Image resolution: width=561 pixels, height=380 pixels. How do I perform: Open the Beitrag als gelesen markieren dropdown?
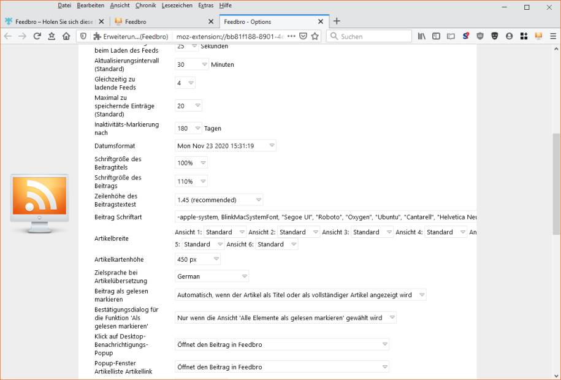pos(300,295)
